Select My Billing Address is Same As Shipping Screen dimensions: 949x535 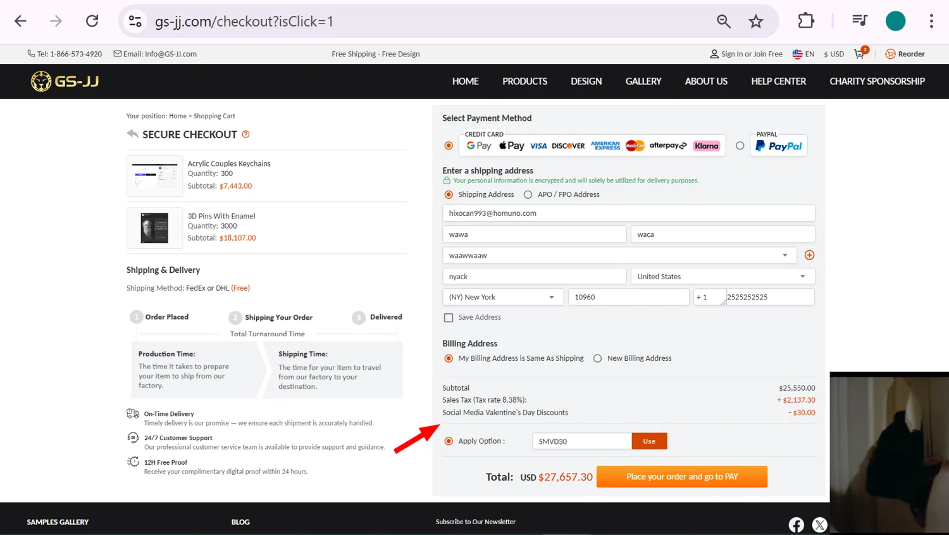(x=449, y=358)
